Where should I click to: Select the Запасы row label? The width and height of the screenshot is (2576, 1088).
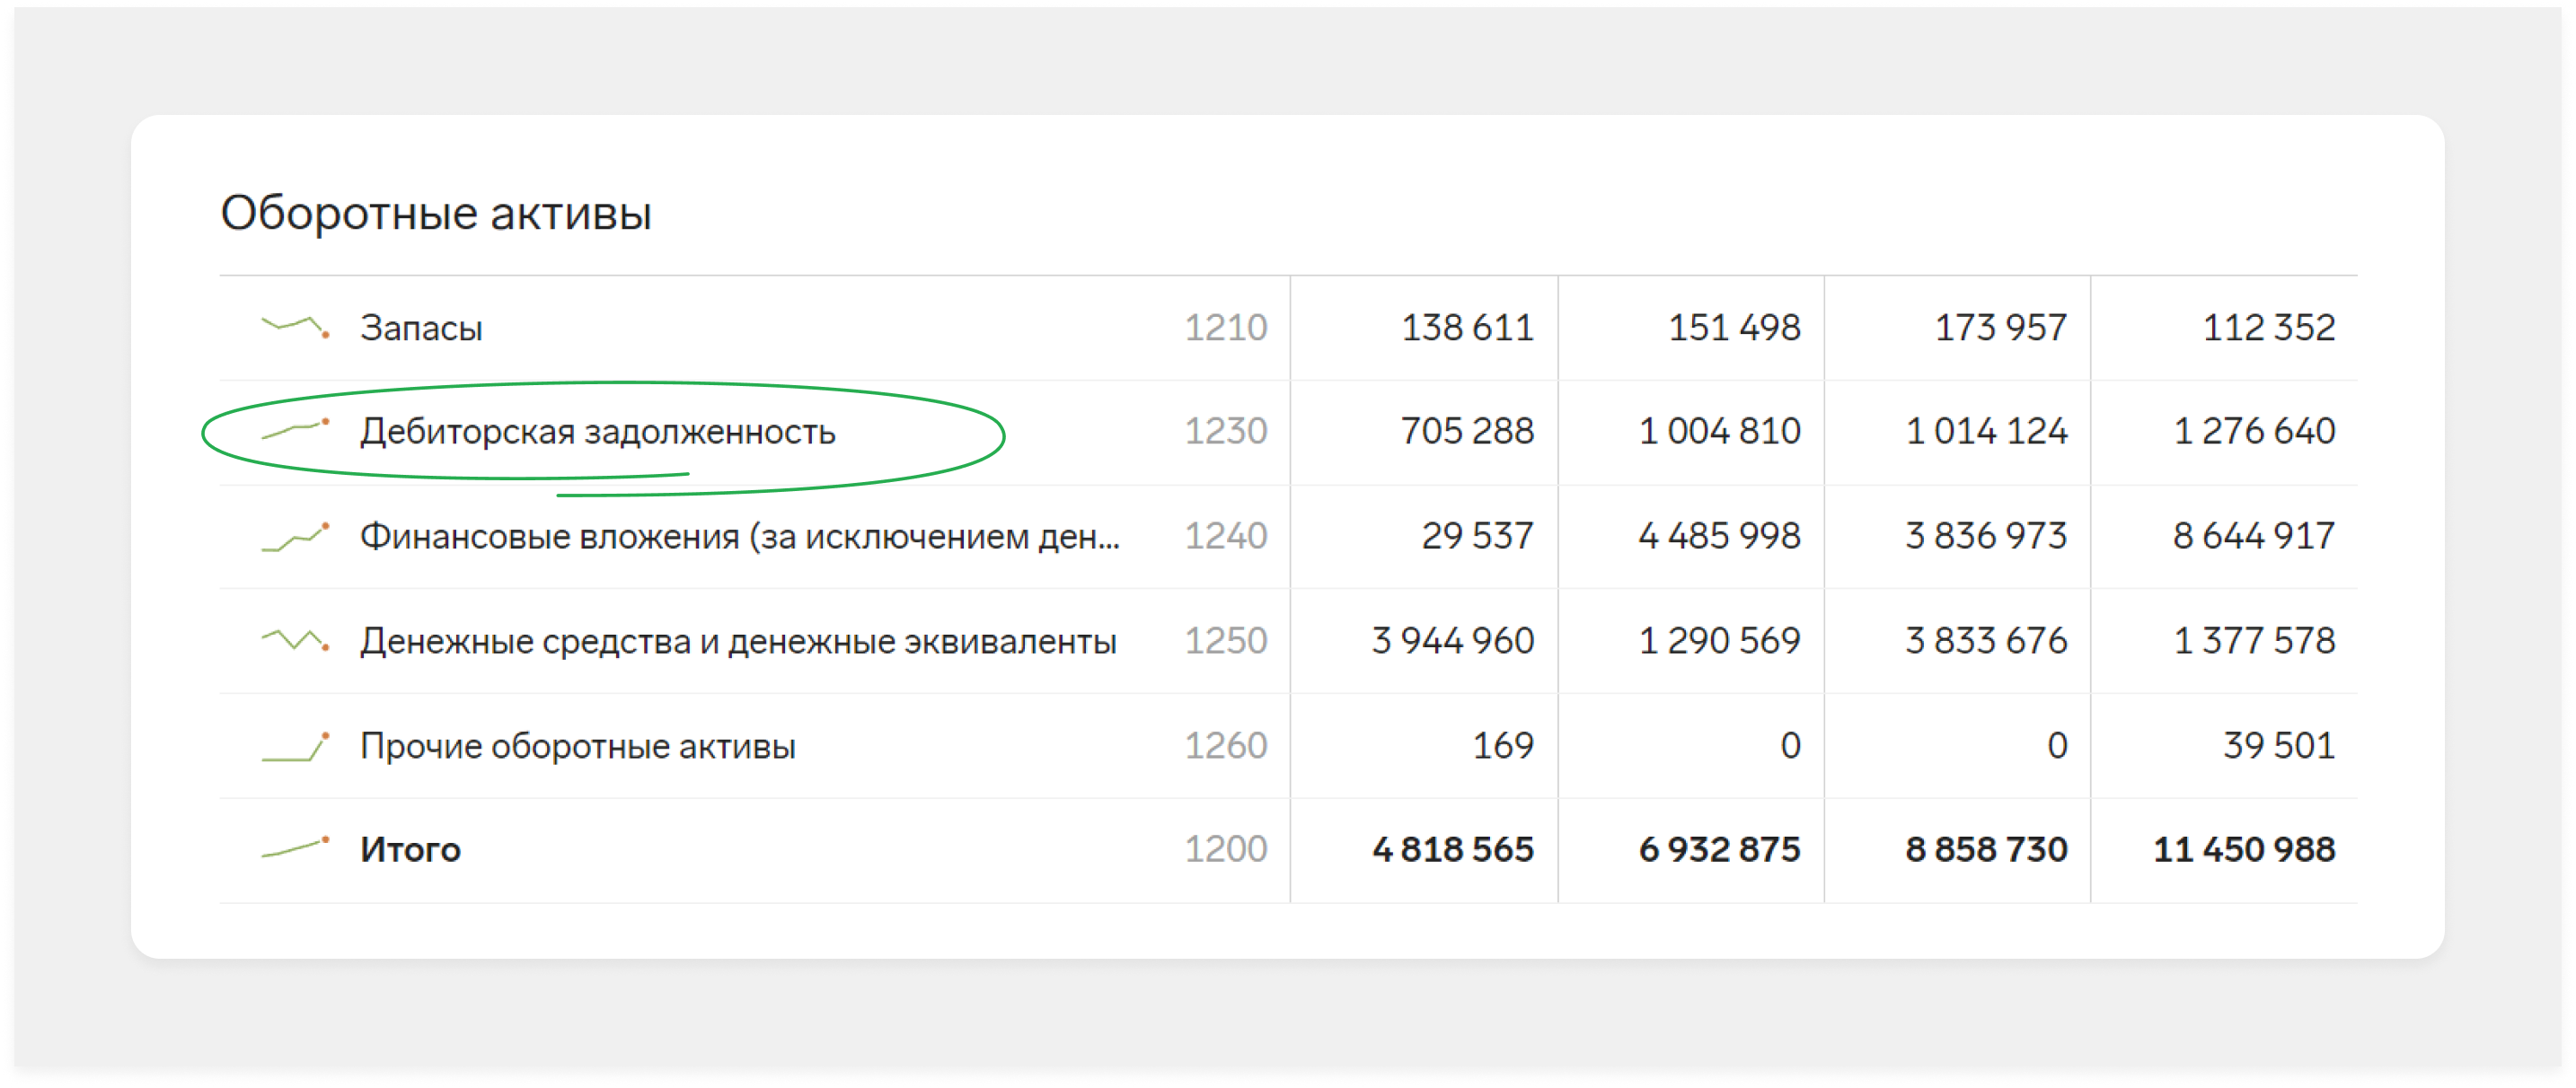[421, 328]
